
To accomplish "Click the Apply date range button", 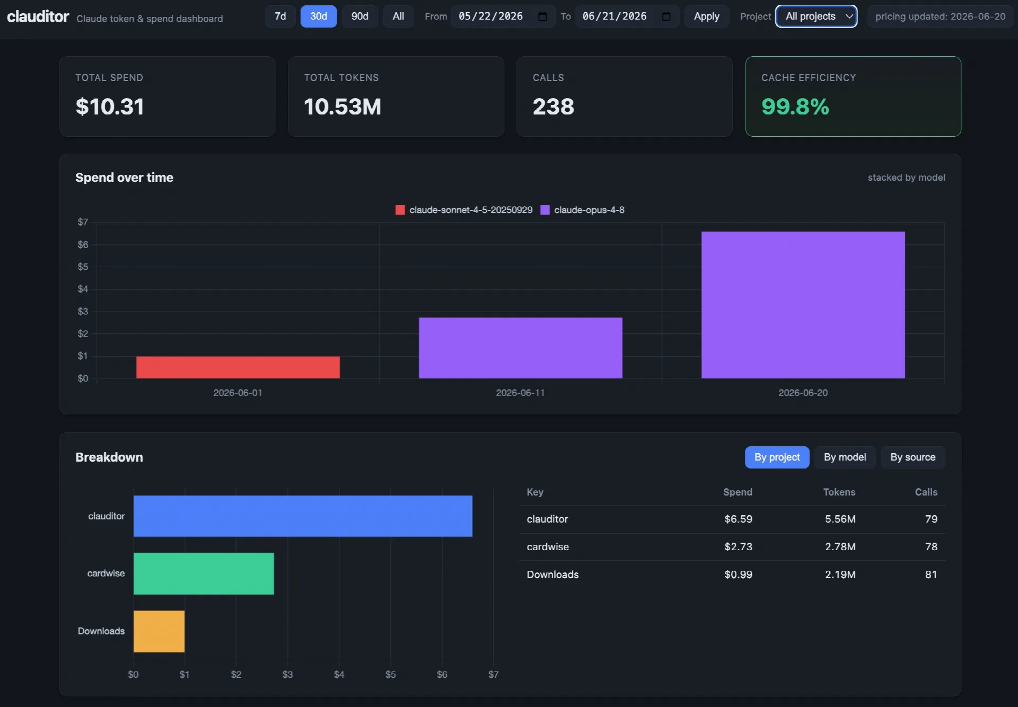I will point(707,16).
